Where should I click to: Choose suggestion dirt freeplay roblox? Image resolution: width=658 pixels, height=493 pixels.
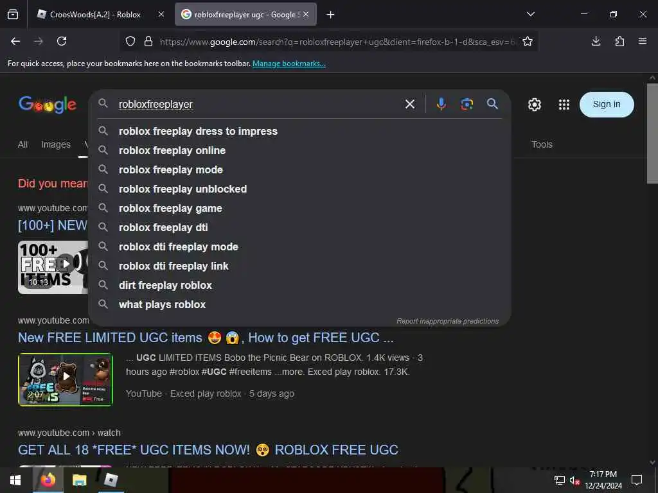[299, 286]
